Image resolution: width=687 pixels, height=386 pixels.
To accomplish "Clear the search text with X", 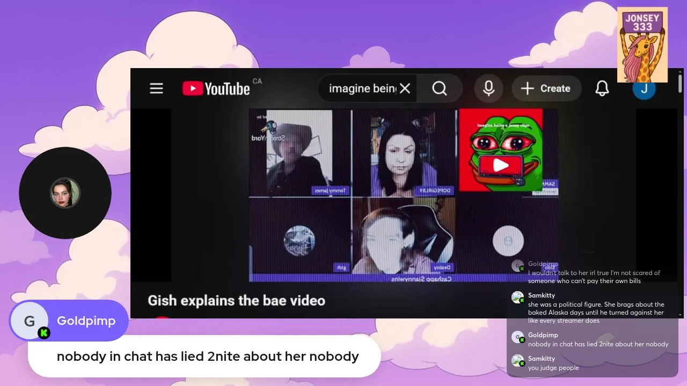I will tap(405, 88).
